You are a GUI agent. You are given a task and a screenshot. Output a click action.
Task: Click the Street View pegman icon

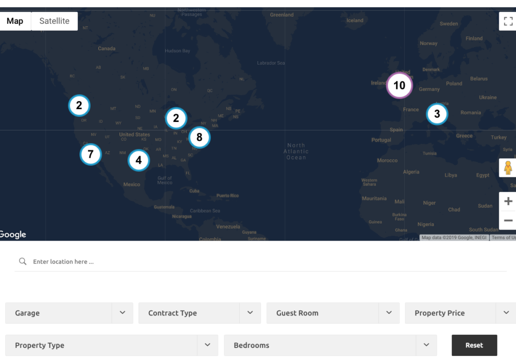click(x=507, y=167)
